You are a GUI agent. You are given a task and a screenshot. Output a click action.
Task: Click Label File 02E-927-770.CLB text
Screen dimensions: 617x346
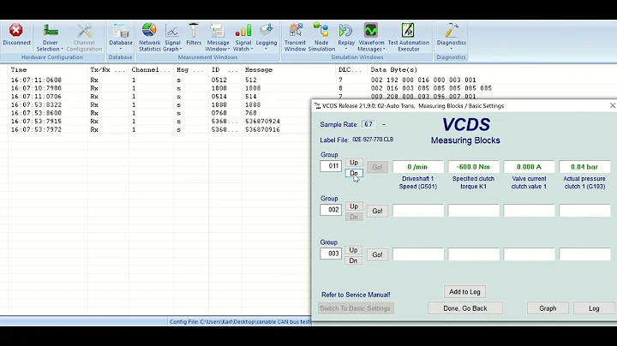[373, 140]
